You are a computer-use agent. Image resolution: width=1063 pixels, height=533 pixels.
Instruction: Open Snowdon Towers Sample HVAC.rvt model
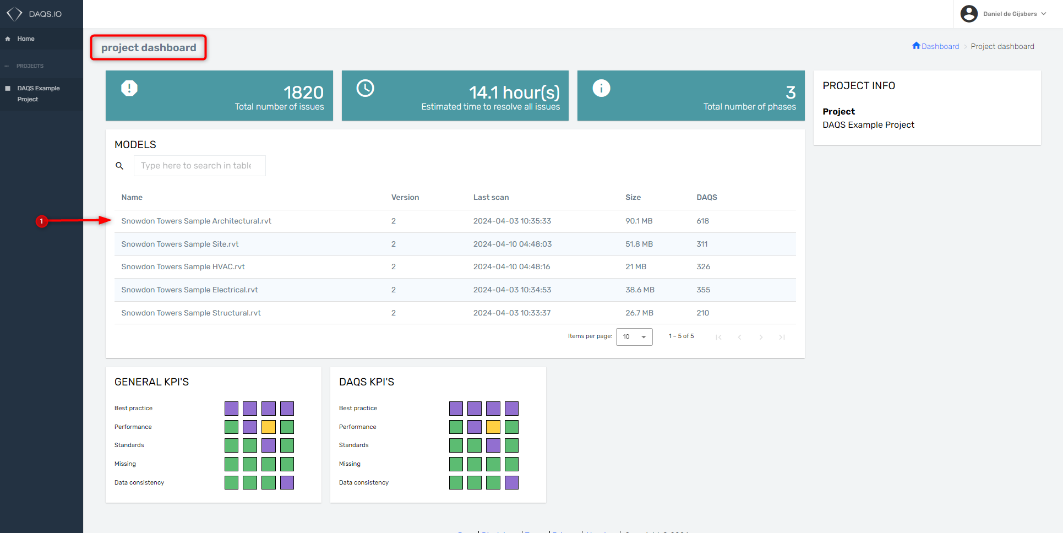tap(183, 266)
